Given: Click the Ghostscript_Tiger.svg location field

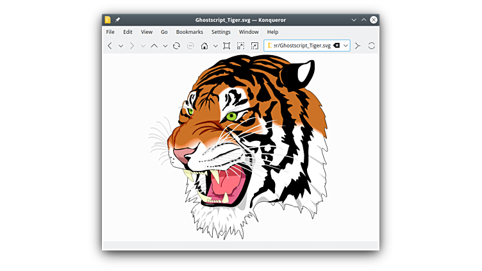Looking at the screenshot, I should [301, 46].
